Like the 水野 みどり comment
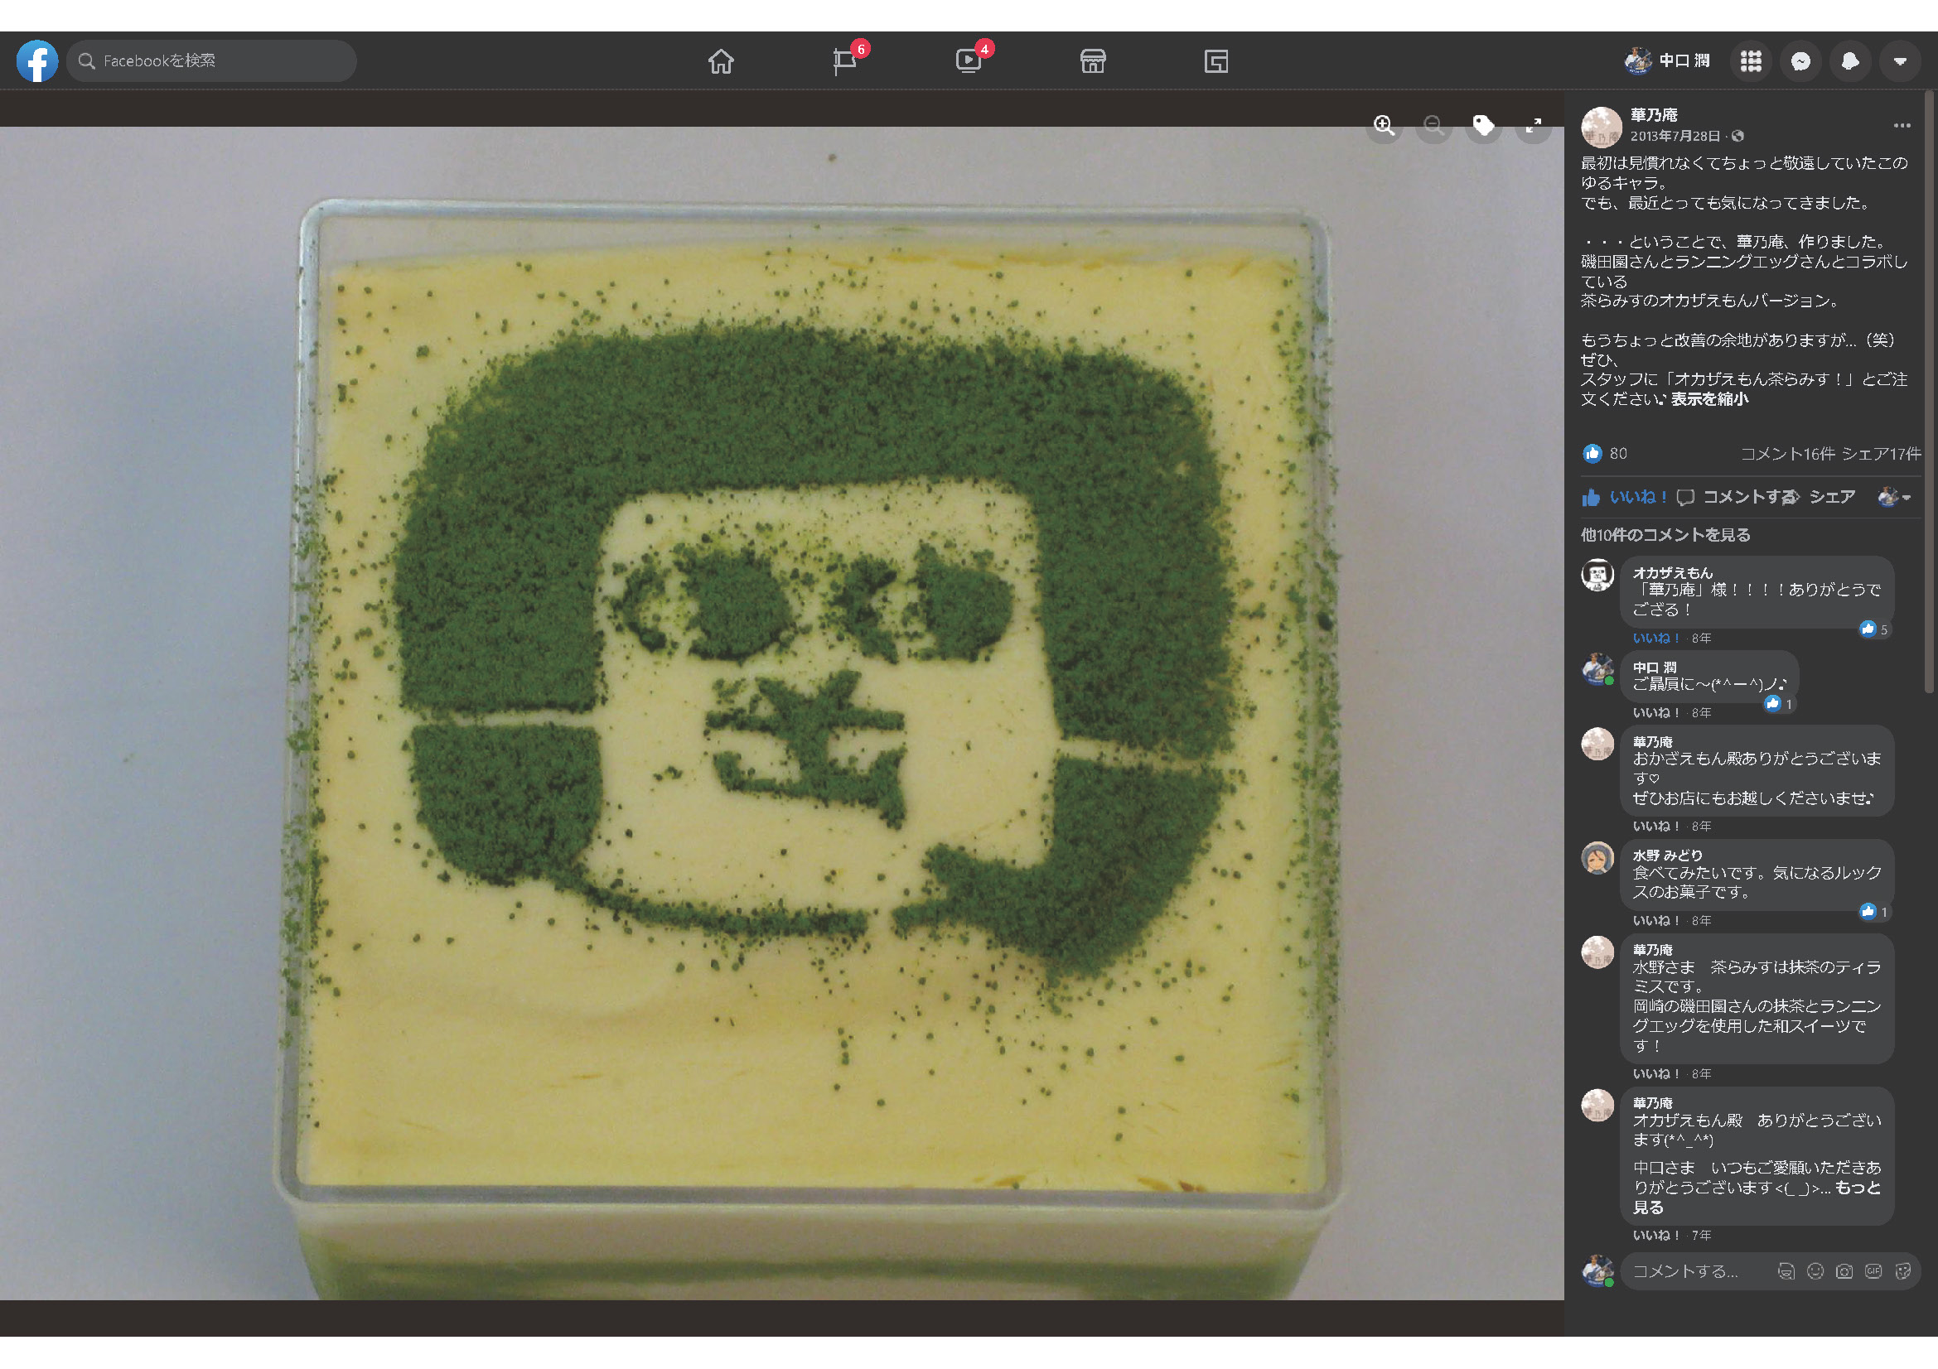Viewport: 1938px width, 1369px height. click(1655, 920)
